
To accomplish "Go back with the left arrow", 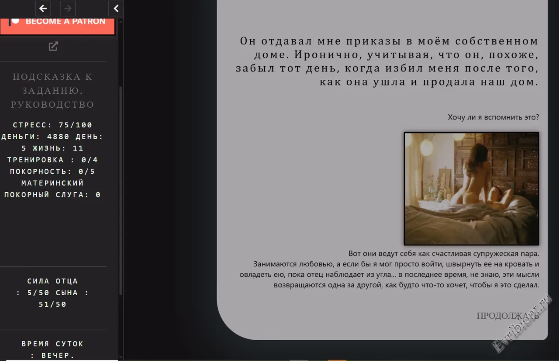I will (43, 8).
